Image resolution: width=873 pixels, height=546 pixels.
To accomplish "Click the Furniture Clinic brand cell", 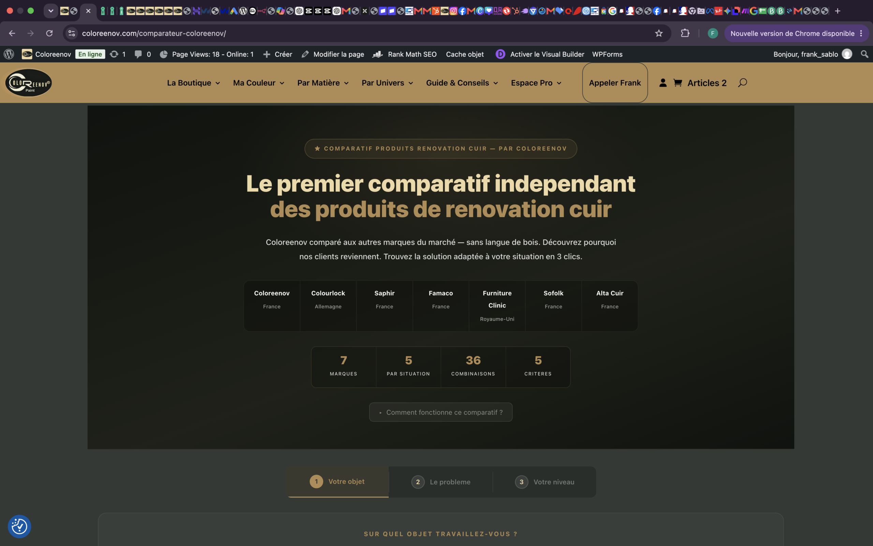I will [x=497, y=306].
